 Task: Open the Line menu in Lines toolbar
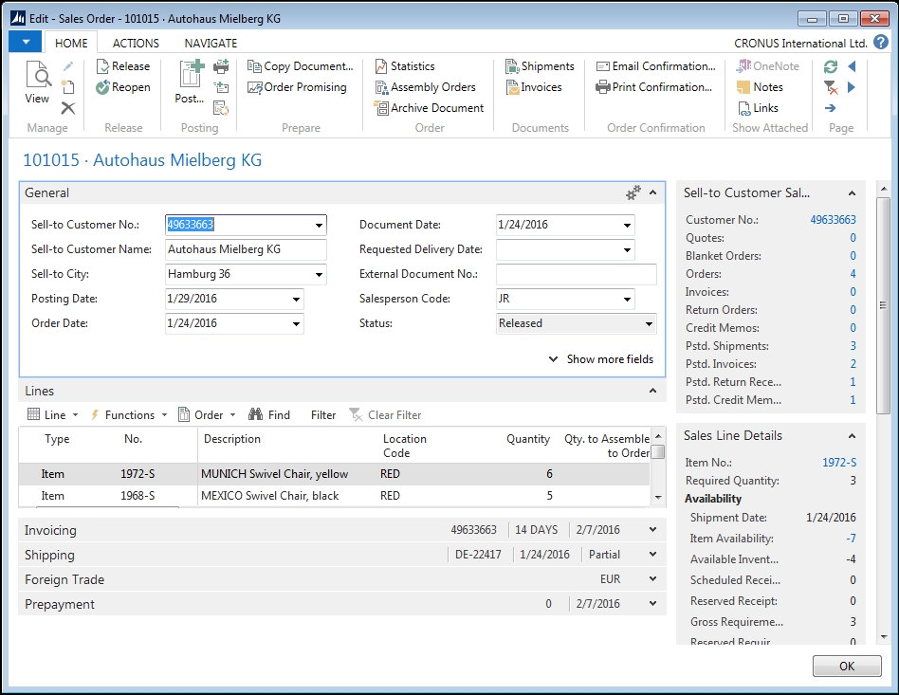tap(53, 414)
